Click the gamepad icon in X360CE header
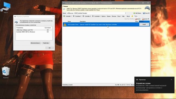This screenshot has width=176, height=99. 147,8
